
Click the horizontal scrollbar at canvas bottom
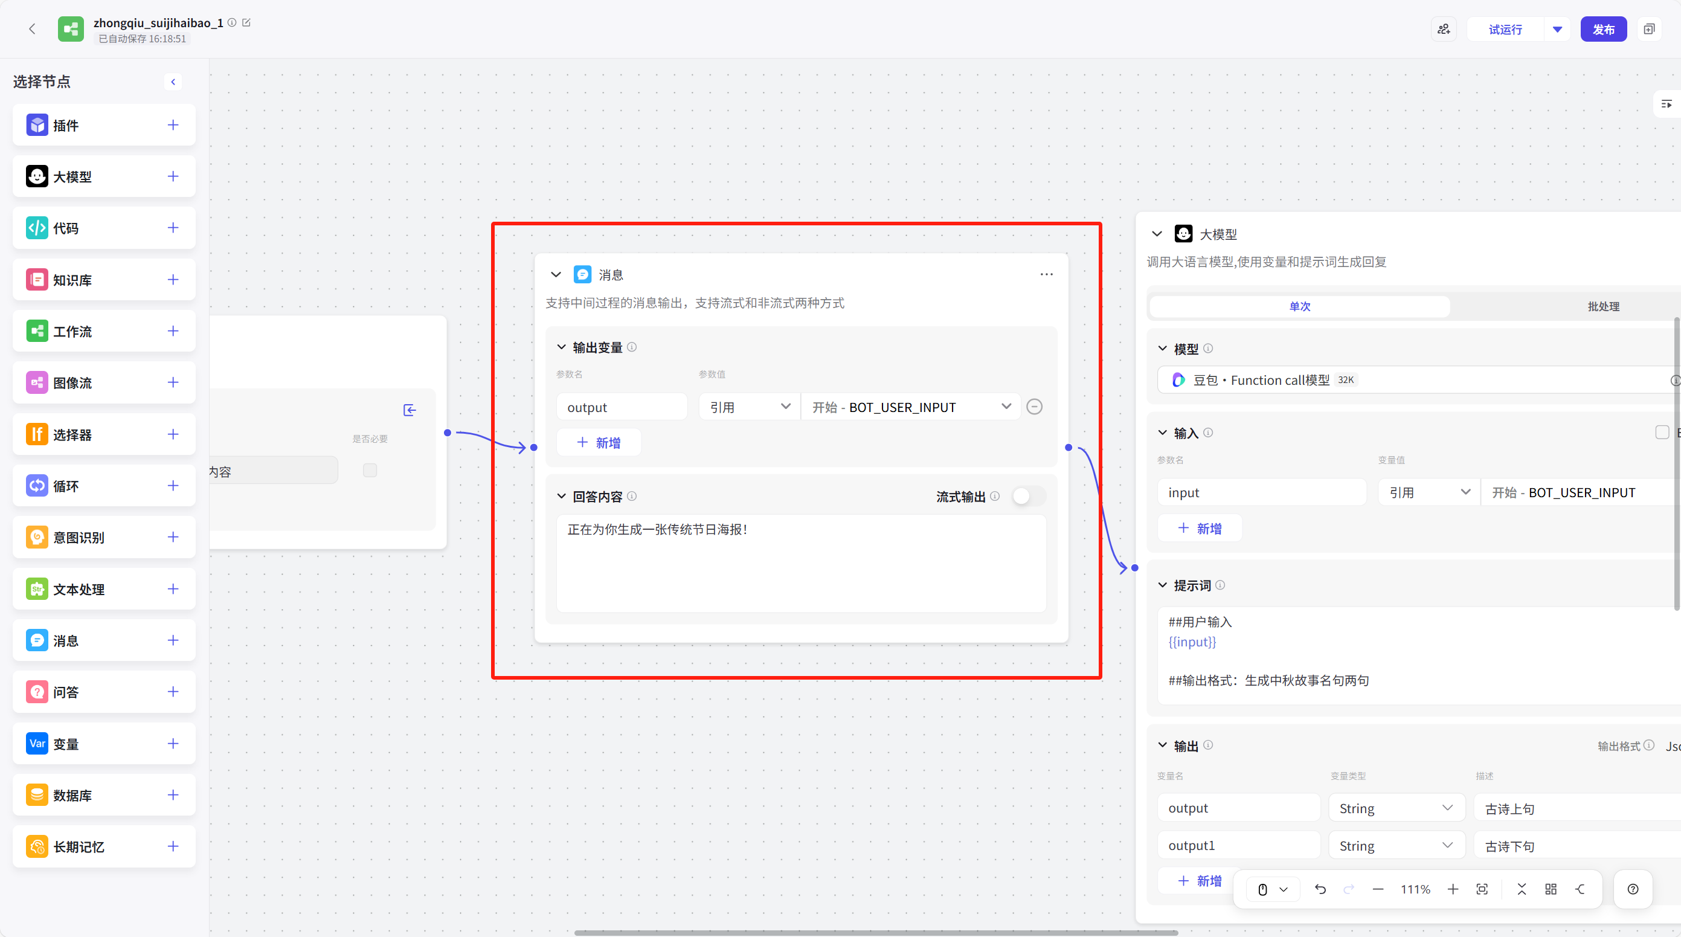(x=876, y=932)
